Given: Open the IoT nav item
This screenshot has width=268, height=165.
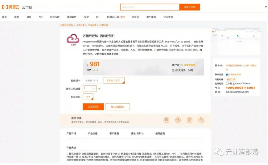Looking at the screenshot, I should tap(98, 17).
